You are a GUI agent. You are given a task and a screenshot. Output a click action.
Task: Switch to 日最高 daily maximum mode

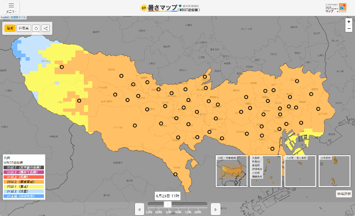coord(24,28)
